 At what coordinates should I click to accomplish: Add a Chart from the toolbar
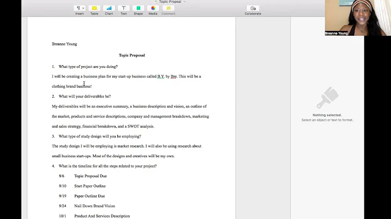(109, 8)
